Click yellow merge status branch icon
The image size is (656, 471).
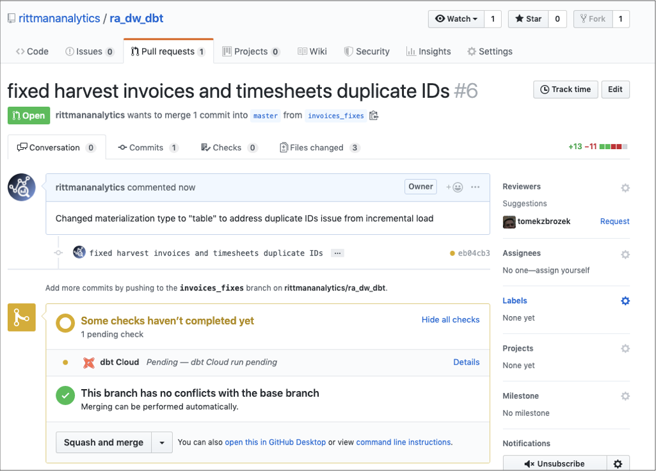[x=22, y=317]
